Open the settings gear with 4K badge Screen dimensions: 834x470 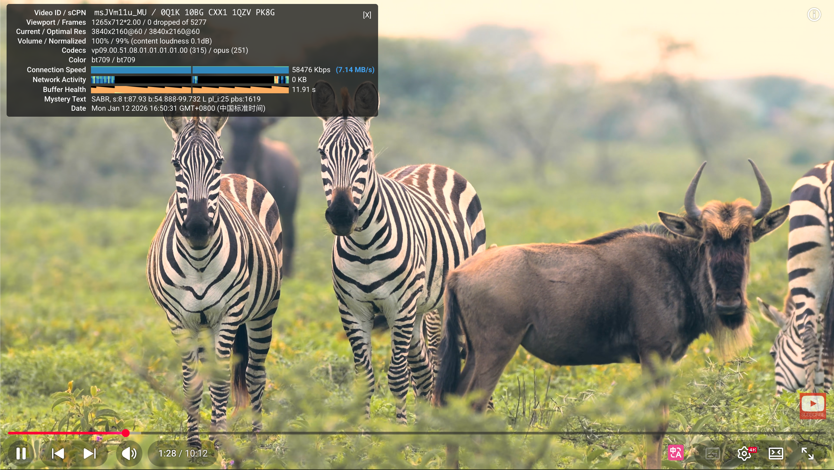pos(745,454)
